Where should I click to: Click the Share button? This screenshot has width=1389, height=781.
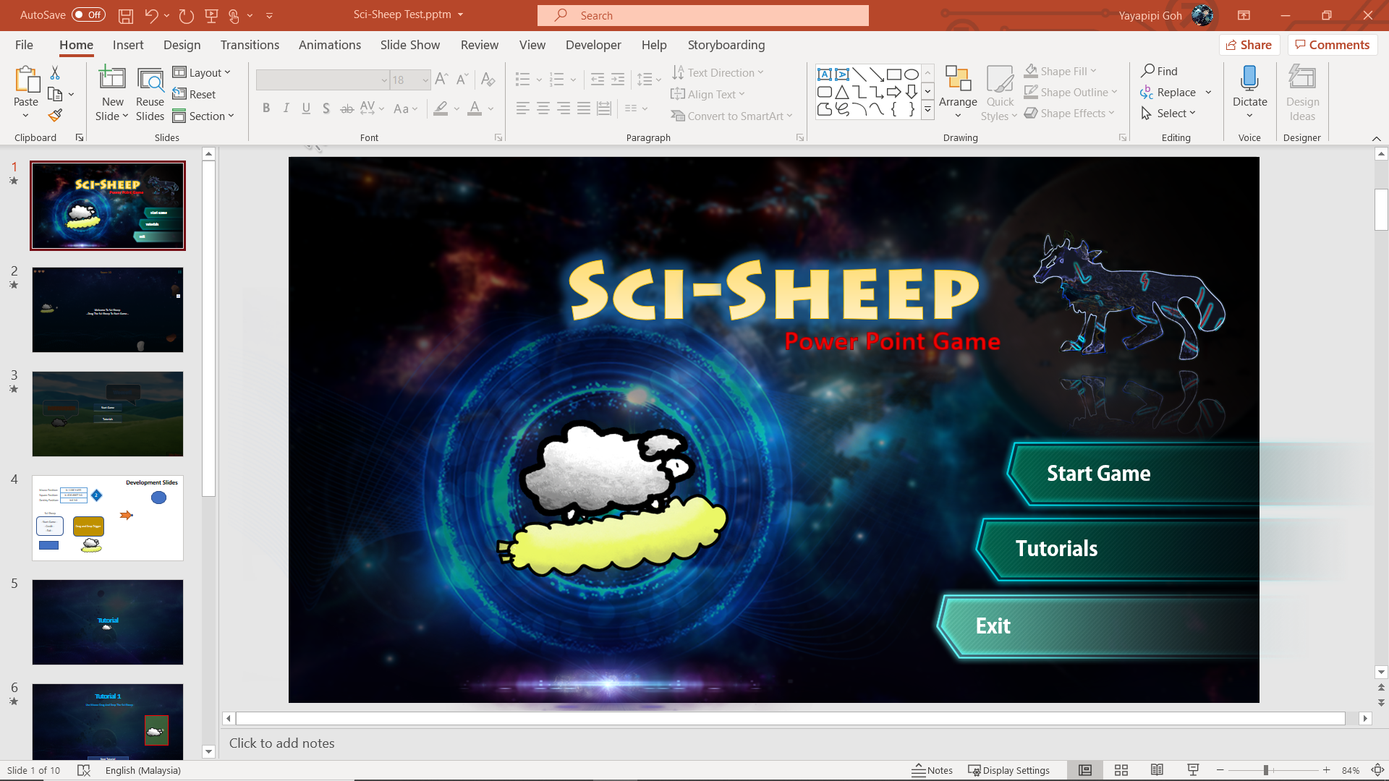[1249, 45]
